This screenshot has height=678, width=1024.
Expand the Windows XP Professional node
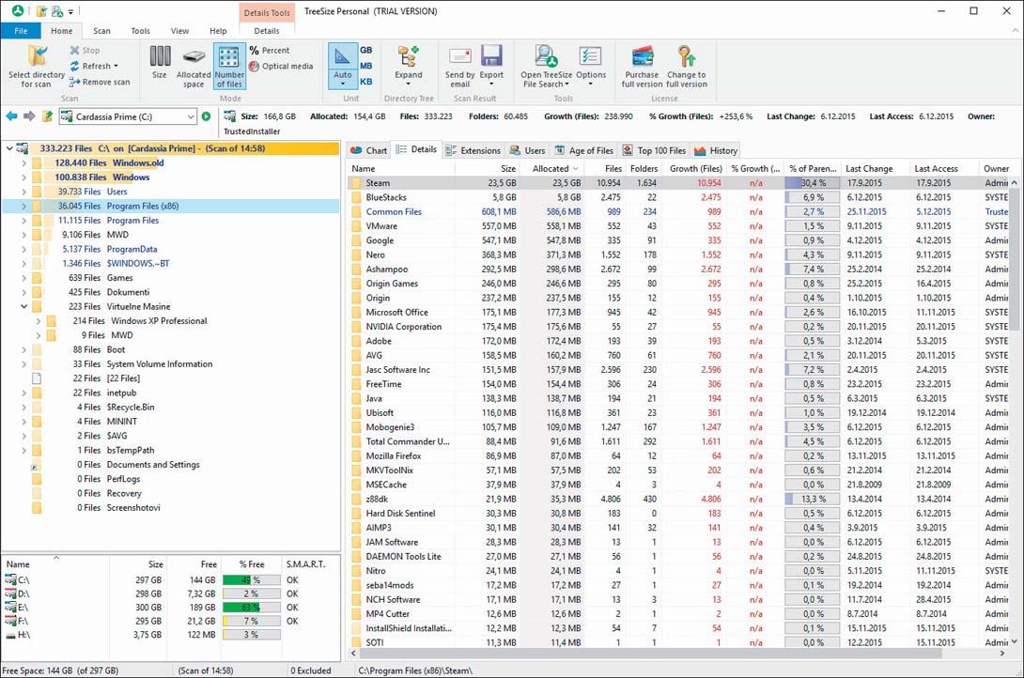(x=39, y=321)
